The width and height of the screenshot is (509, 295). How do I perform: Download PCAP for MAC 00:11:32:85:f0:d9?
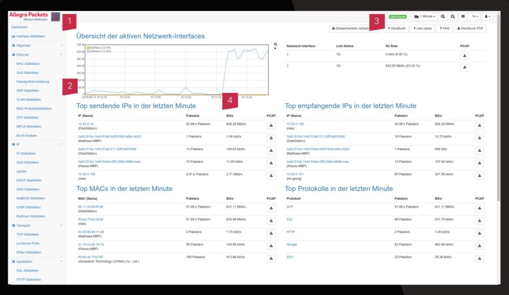(x=271, y=209)
